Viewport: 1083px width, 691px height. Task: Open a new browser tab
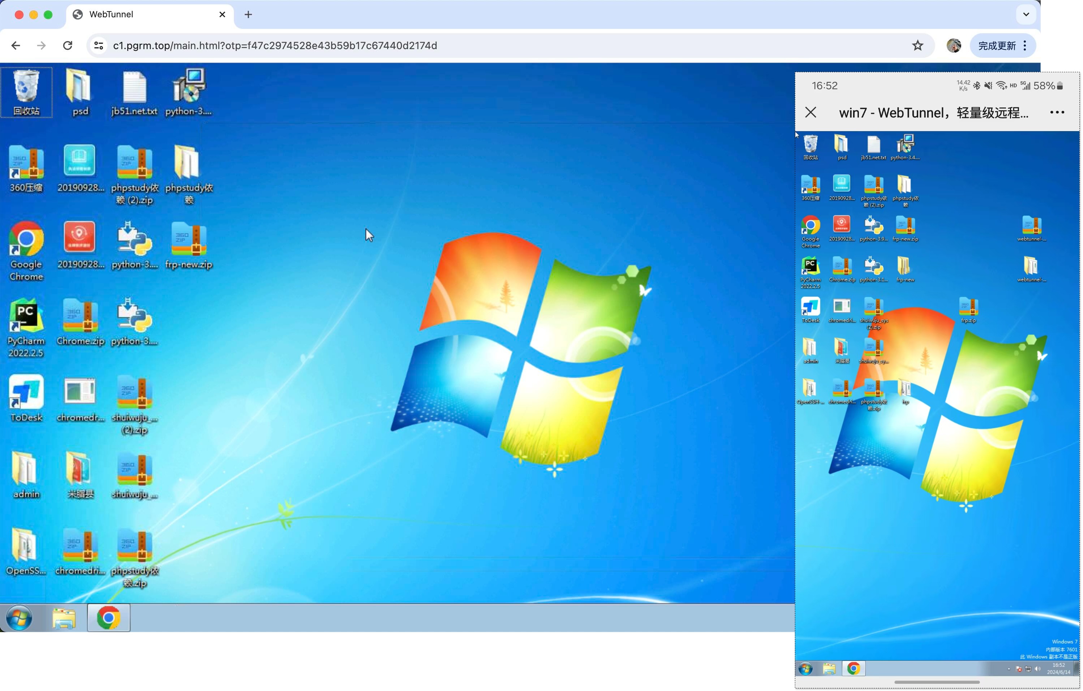[248, 14]
